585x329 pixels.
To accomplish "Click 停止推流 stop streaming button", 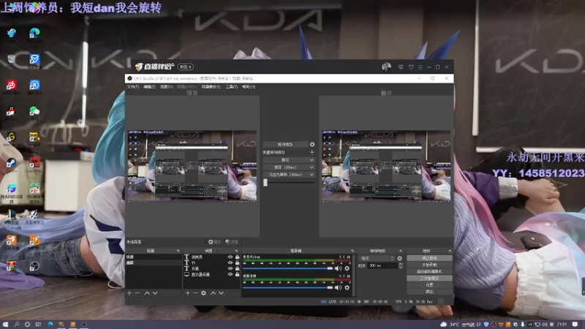I will click(x=429, y=258).
